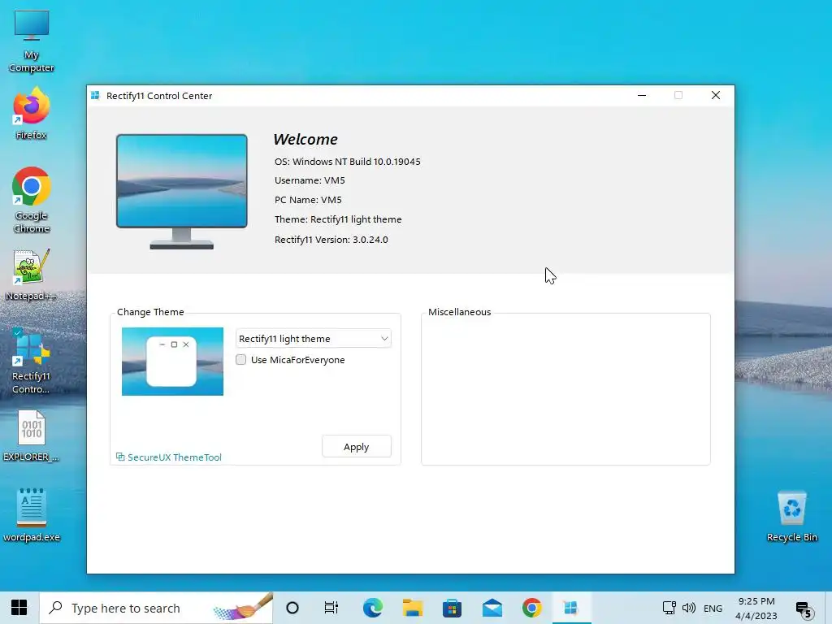This screenshot has width=832, height=624.
Task: Click the Welcome heading
Action: [305, 139]
